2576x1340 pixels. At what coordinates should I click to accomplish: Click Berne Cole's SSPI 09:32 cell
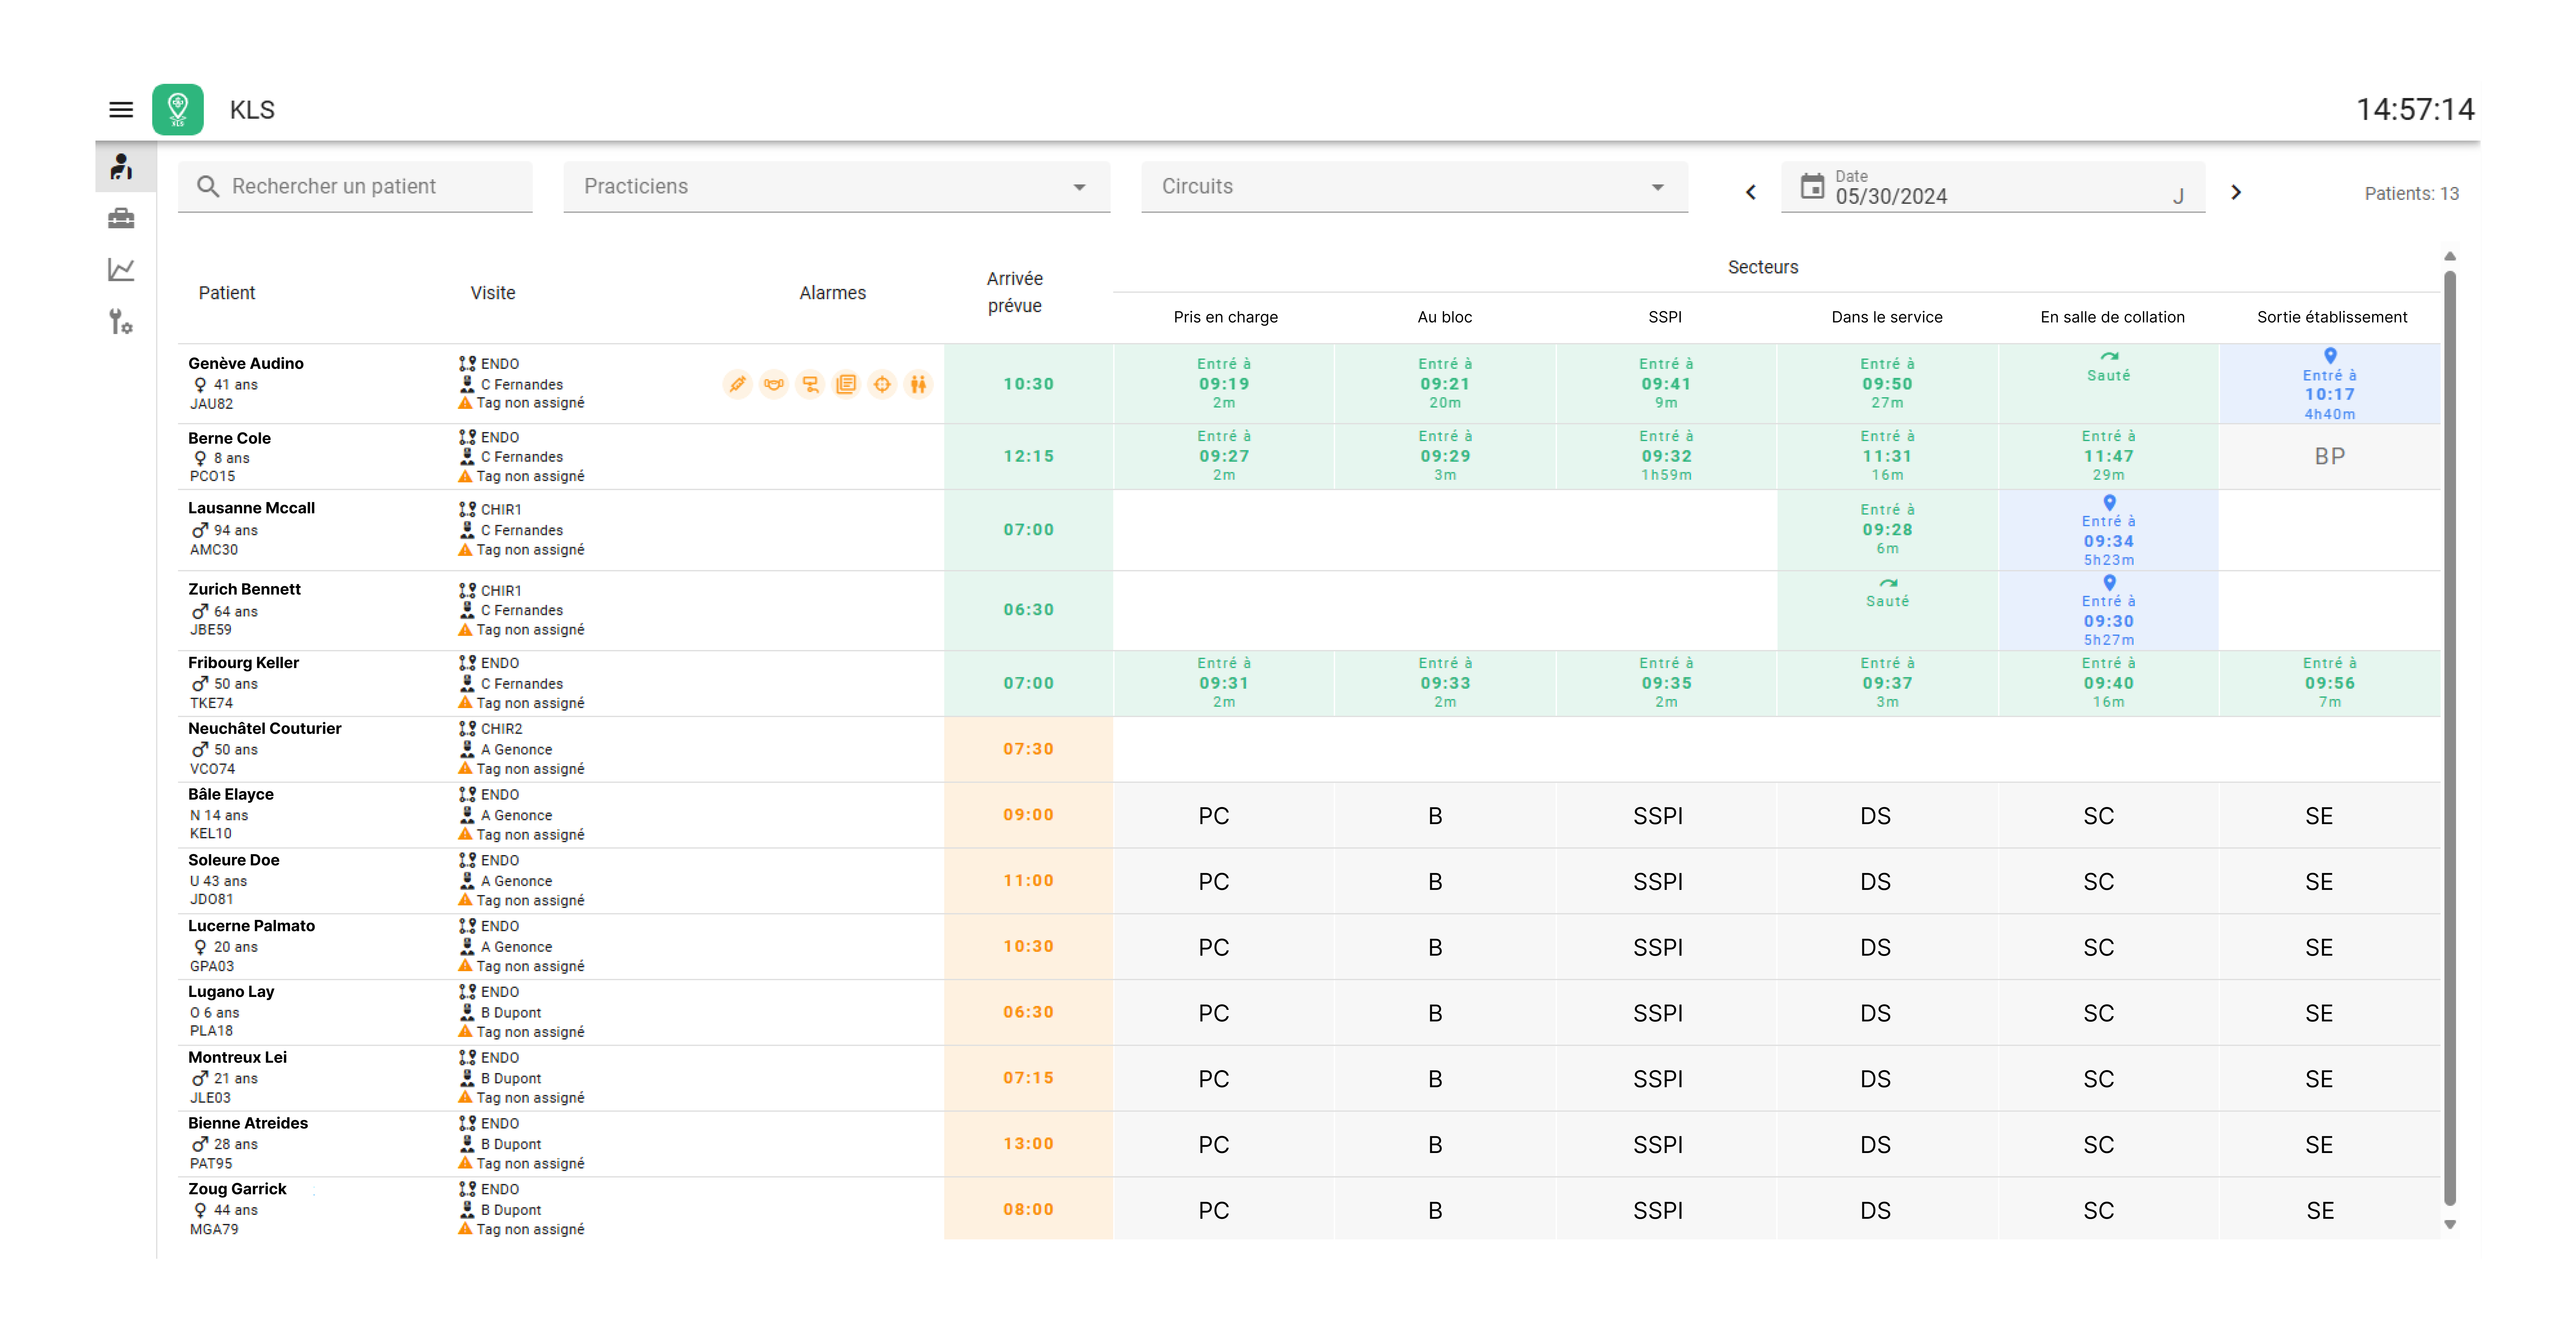tap(1666, 456)
